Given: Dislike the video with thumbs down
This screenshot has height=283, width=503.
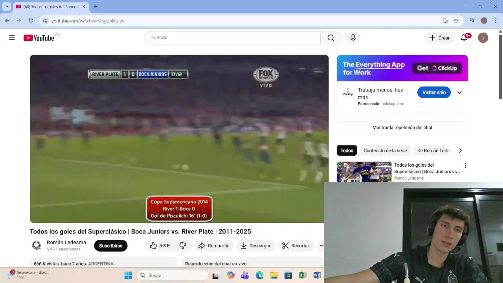Looking at the screenshot, I should click(183, 246).
